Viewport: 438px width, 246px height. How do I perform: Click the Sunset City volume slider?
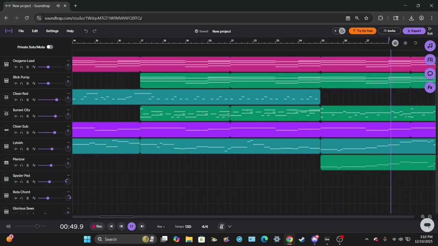(51, 116)
